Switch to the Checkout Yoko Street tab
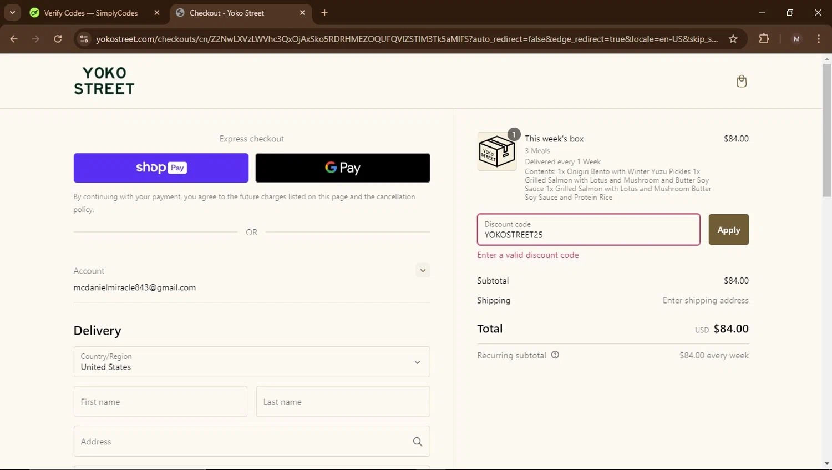Image resolution: width=832 pixels, height=470 pixels. (x=241, y=13)
